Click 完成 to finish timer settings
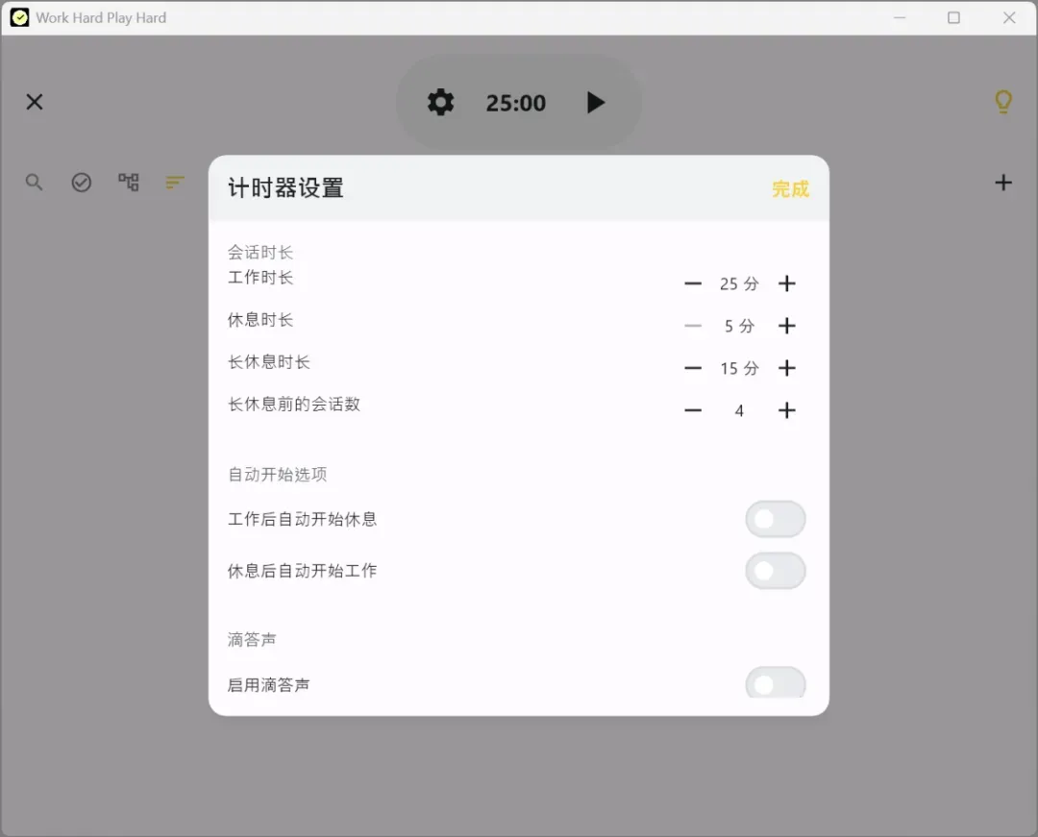 (790, 189)
